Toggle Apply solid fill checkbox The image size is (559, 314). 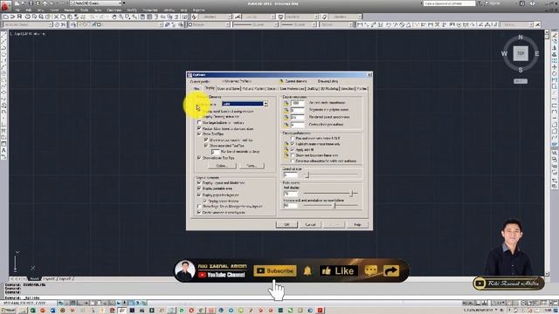tap(293, 149)
